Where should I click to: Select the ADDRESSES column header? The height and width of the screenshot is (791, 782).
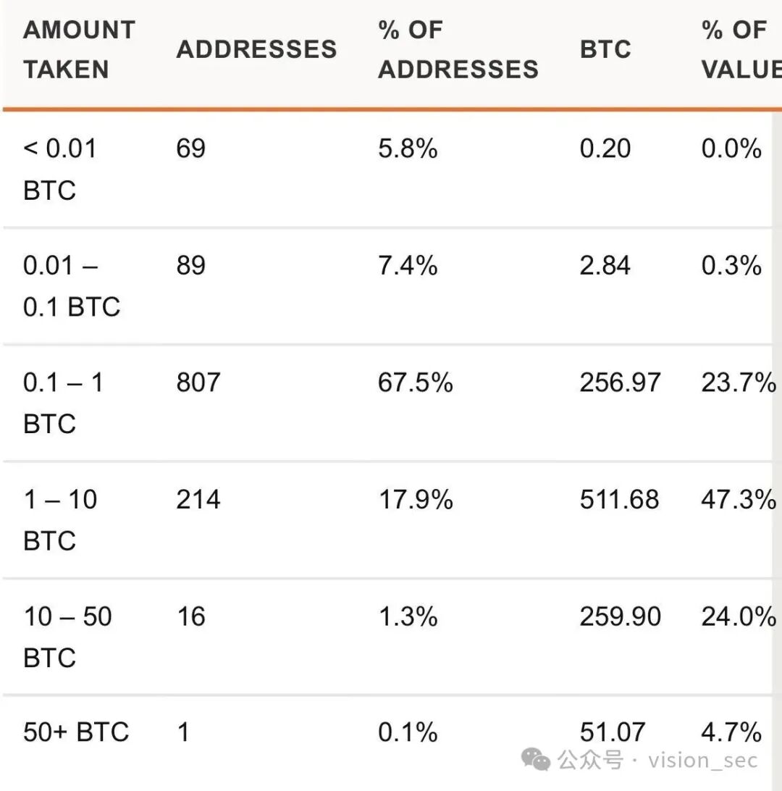click(256, 49)
